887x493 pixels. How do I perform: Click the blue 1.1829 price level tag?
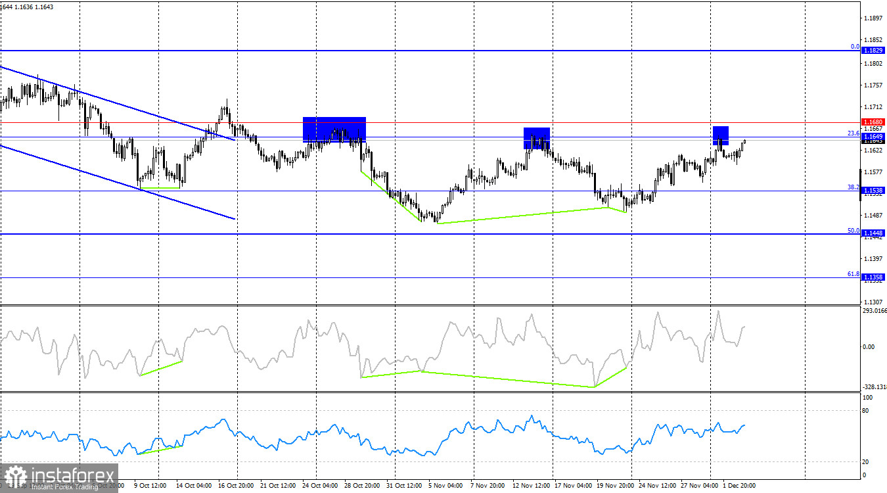click(873, 49)
